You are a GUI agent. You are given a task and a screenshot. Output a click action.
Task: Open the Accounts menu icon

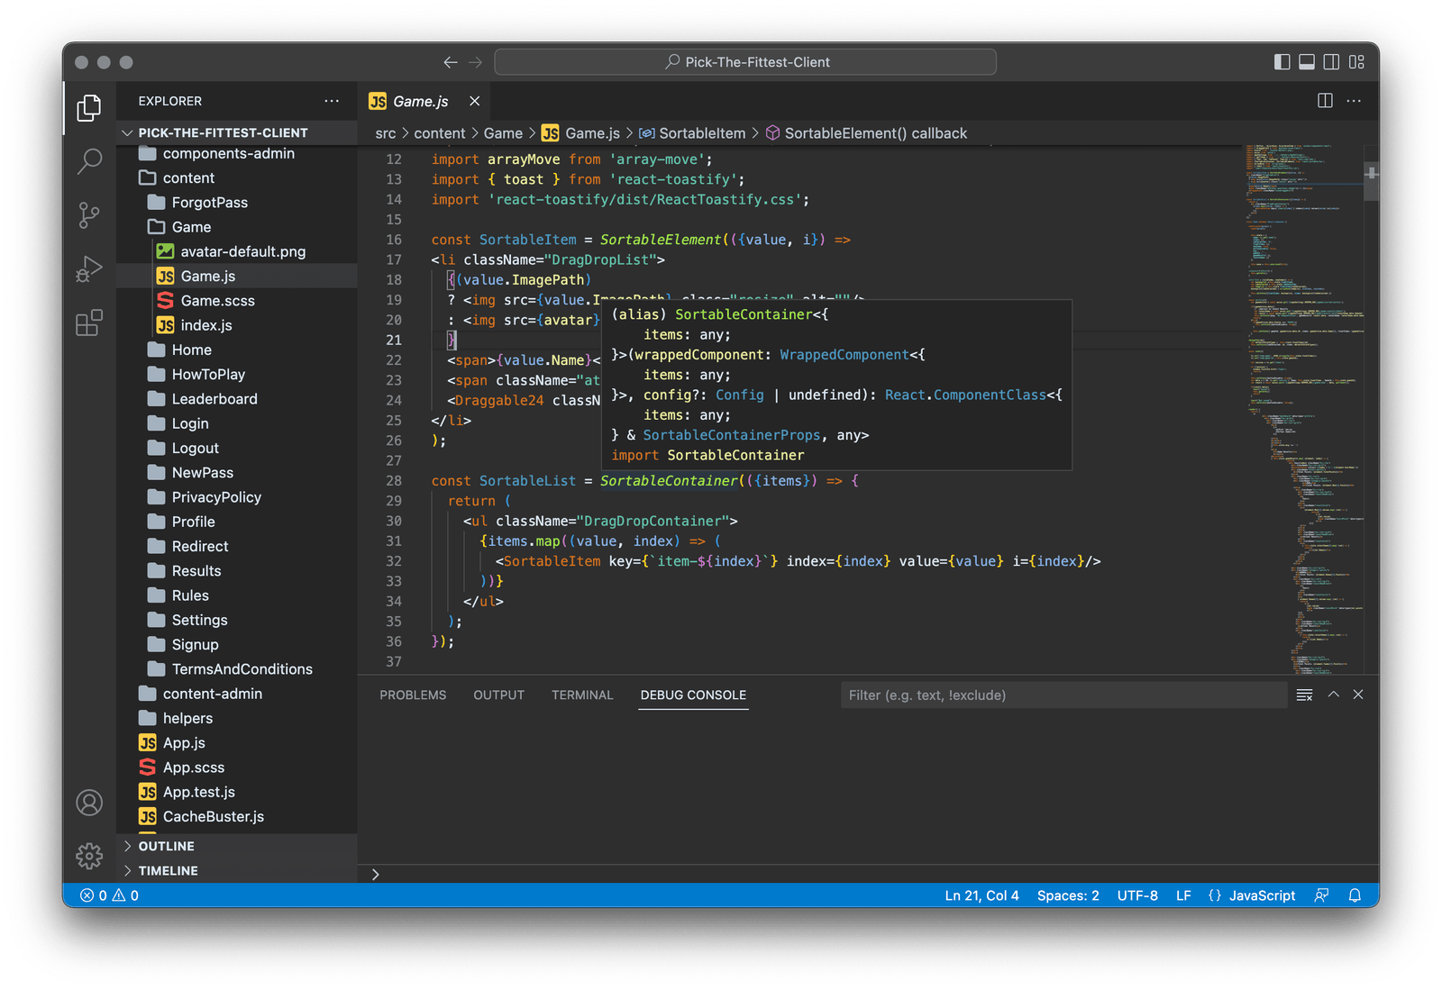click(89, 802)
